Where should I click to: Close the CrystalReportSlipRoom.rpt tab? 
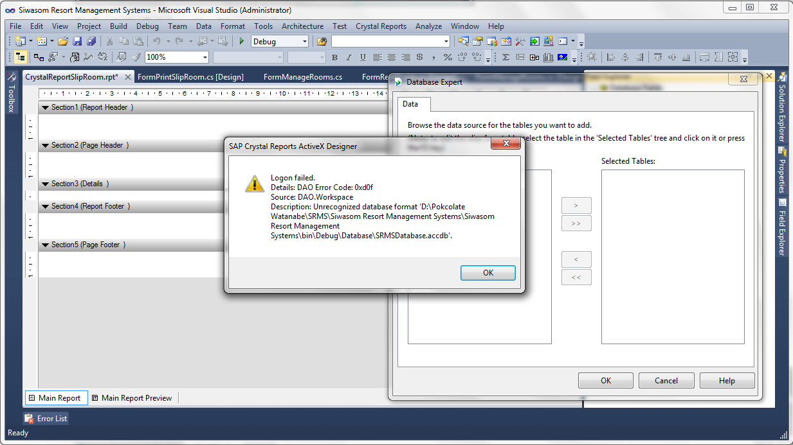pyautogui.click(x=127, y=77)
